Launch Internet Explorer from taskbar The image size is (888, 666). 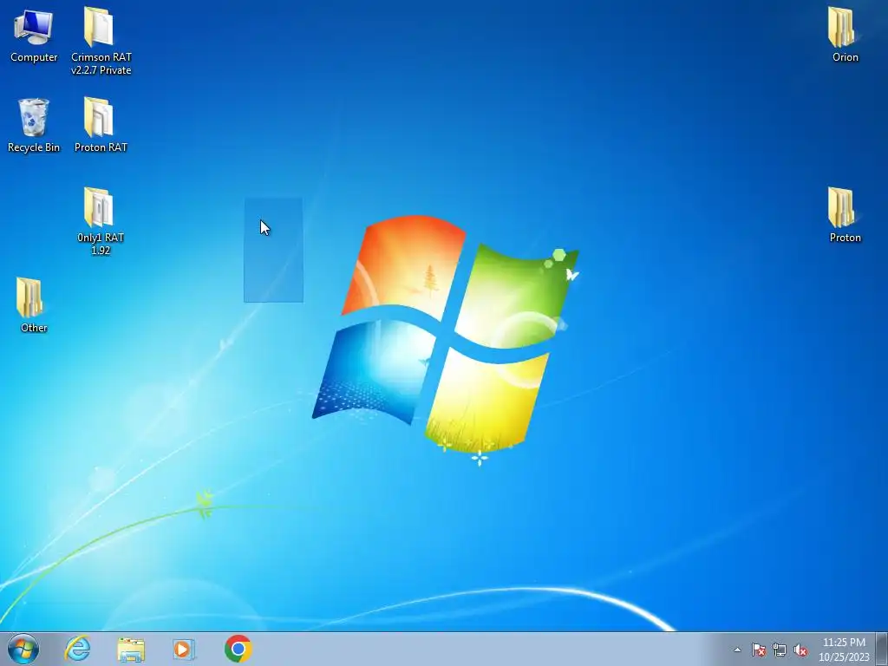77,649
